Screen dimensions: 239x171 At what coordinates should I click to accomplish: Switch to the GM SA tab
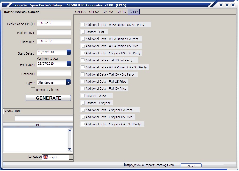coord(94,12)
